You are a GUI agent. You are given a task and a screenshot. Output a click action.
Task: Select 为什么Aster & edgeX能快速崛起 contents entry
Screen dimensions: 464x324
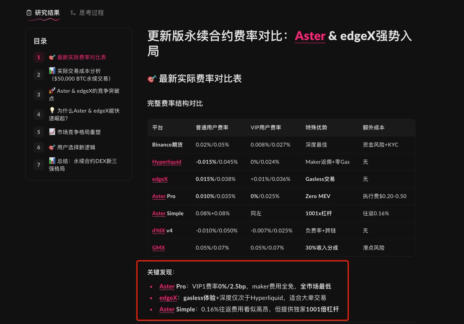tap(84, 114)
